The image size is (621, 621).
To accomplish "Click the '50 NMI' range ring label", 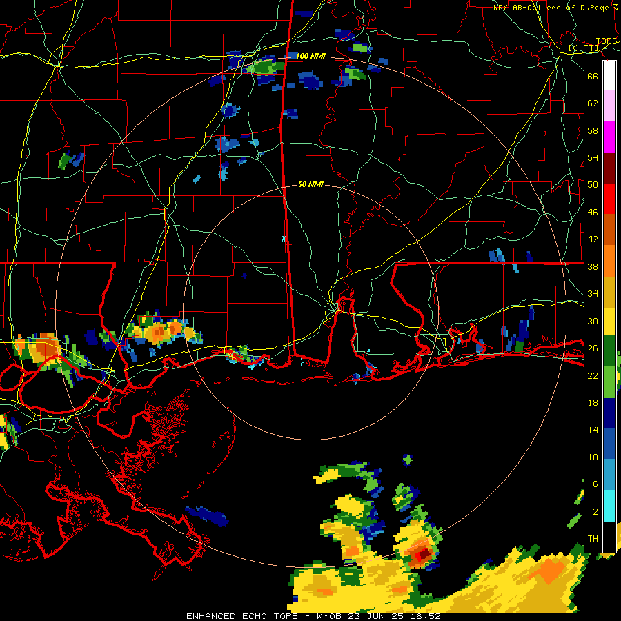I will pyautogui.click(x=310, y=184).
